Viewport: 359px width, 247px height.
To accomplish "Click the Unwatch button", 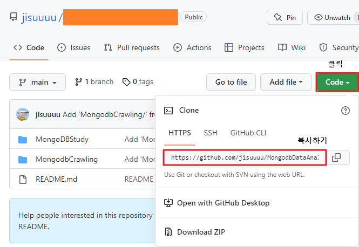I will click(x=333, y=17).
